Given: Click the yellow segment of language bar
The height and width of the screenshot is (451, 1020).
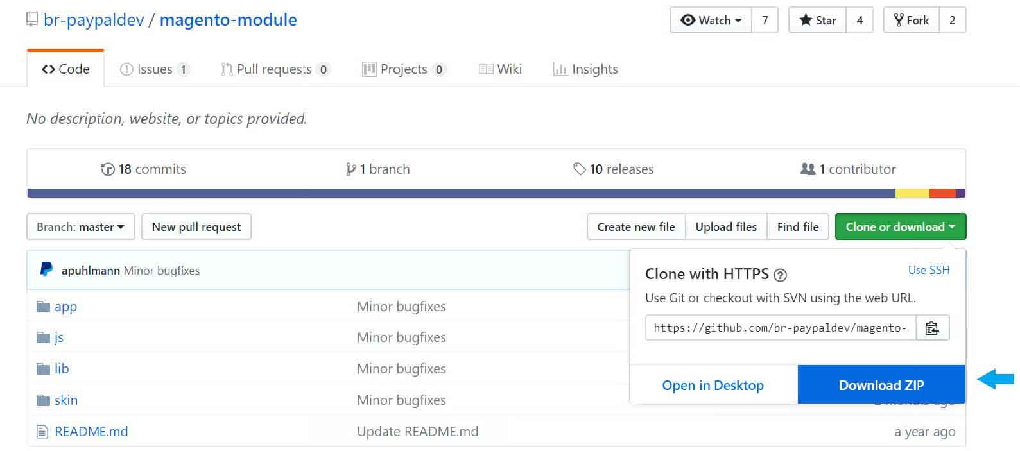Looking at the screenshot, I should coord(912,193).
